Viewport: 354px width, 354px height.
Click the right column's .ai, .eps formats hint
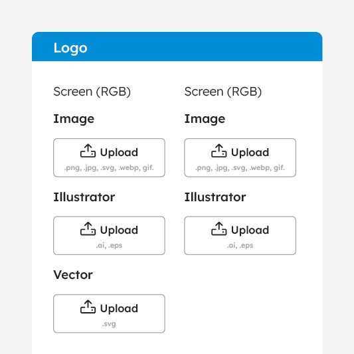tap(240, 246)
